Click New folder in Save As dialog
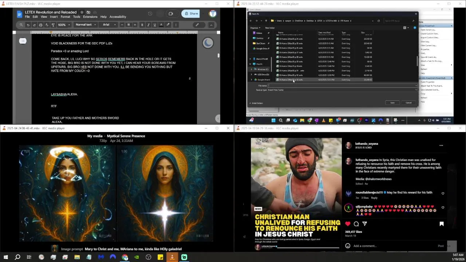This screenshot has width=466, height=262. (270, 28)
